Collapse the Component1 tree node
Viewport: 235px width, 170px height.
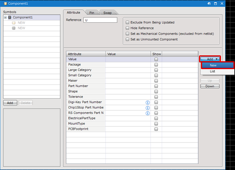(x=5, y=18)
